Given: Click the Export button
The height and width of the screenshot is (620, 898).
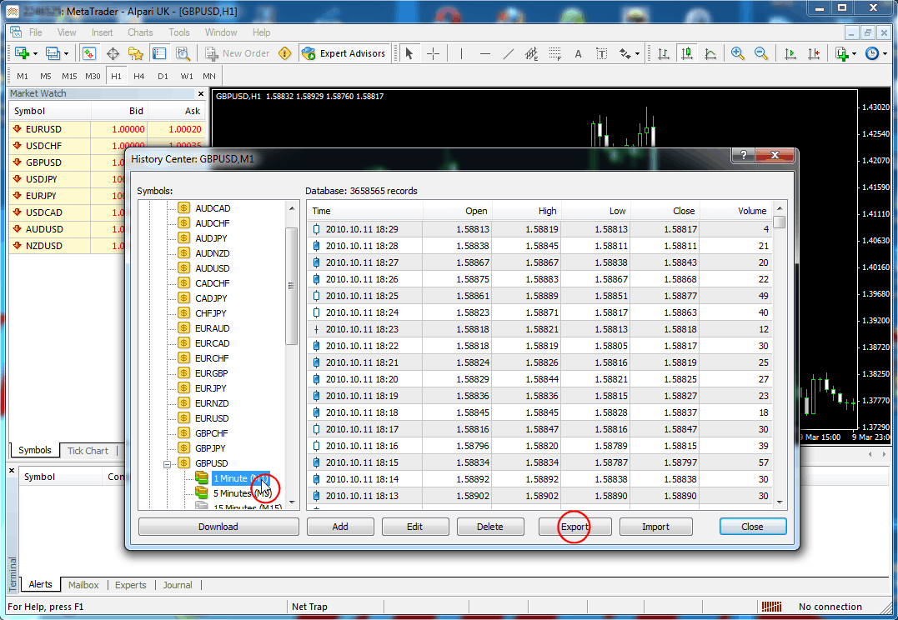Looking at the screenshot, I should point(574,527).
